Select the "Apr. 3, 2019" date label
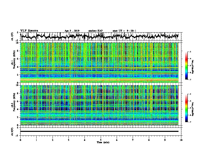204x157 pixels. [x=72, y=31]
